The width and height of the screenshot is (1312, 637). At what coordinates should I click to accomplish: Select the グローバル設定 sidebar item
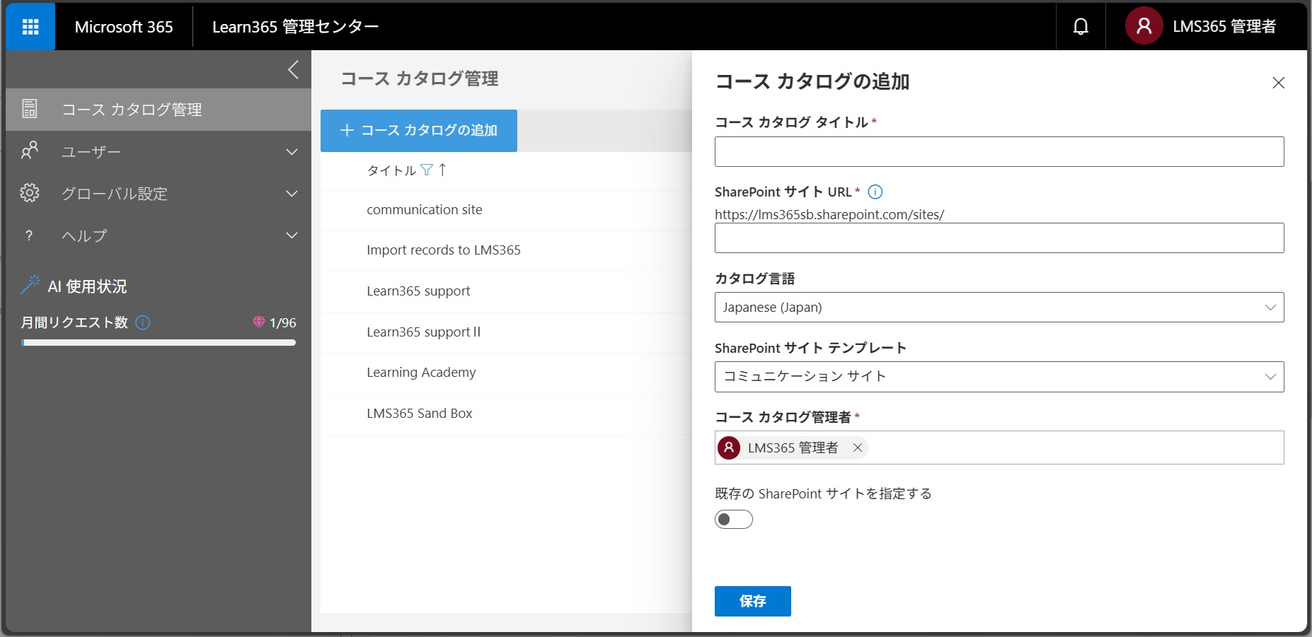click(159, 193)
